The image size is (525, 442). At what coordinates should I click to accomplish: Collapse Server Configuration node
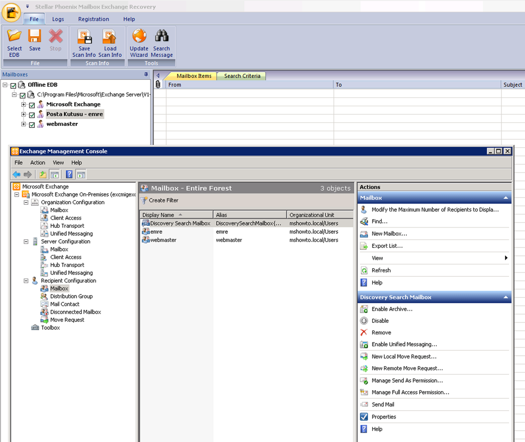click(x=26, y=242)
